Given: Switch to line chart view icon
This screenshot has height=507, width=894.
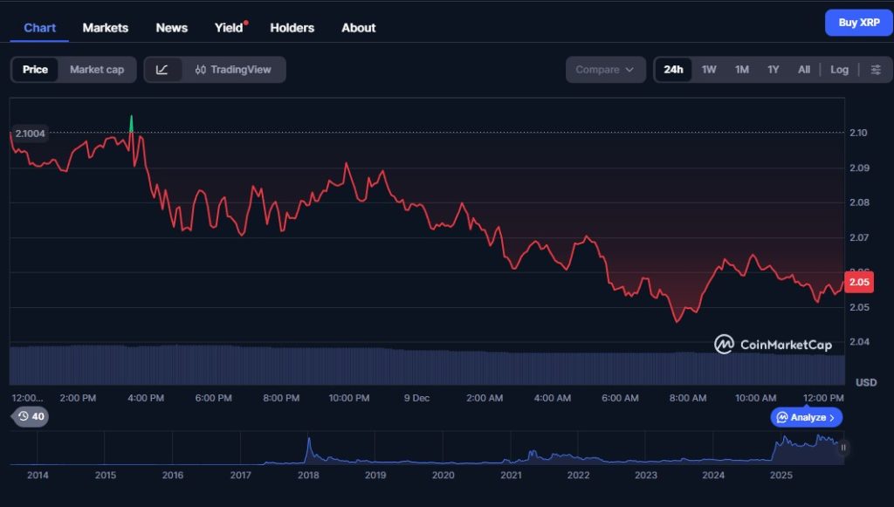Looking at the screenshot, I should click(x=162, y=70).
